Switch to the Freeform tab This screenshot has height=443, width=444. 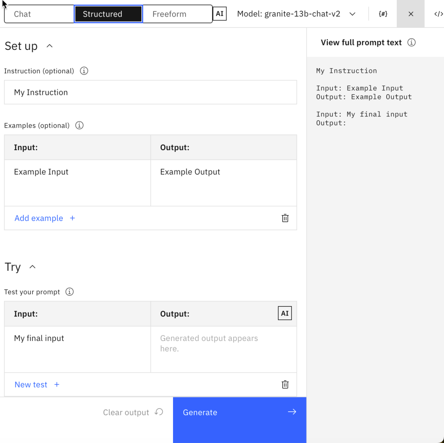coord(177,14)
